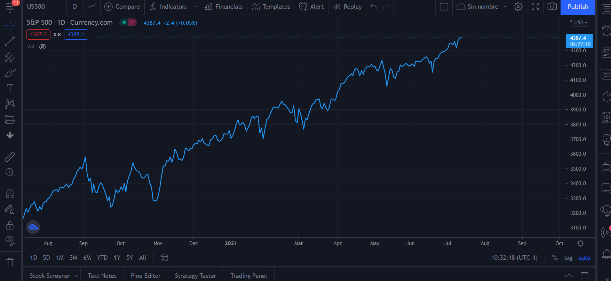
Task: Toggle volume indicator visibility eye
Action: coord(42,47)
